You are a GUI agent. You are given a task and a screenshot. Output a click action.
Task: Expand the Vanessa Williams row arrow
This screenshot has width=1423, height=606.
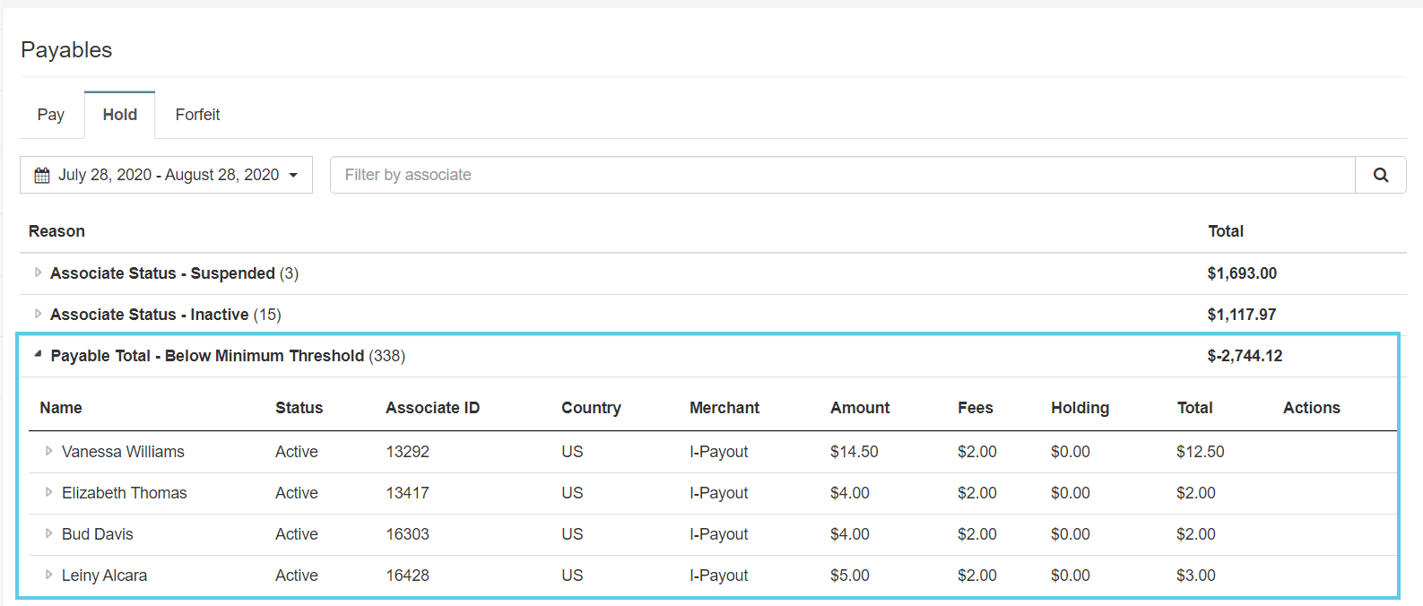[49, 451]
